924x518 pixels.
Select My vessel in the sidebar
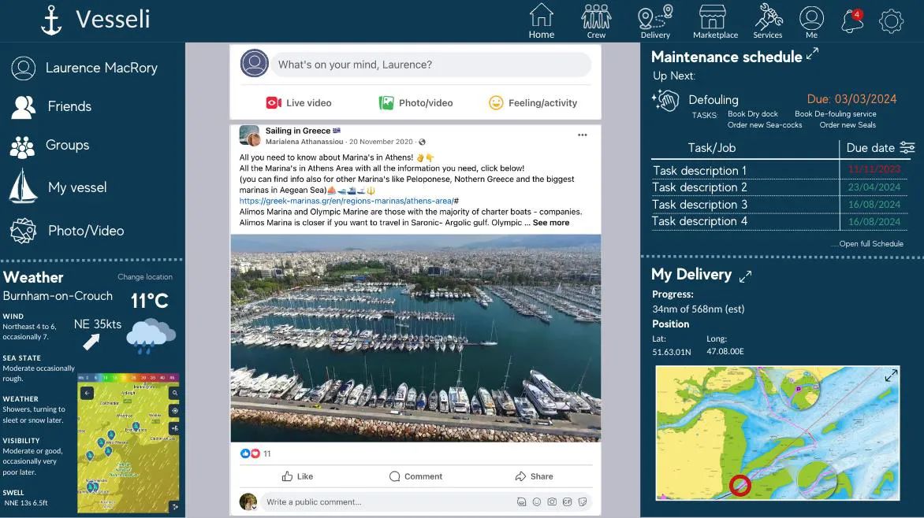[76, 187]
